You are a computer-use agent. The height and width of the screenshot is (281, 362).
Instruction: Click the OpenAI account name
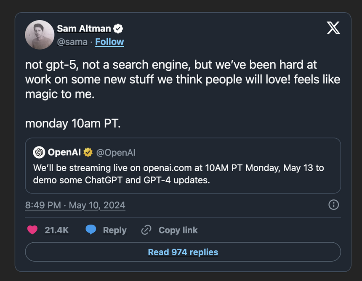coord(64,152)
